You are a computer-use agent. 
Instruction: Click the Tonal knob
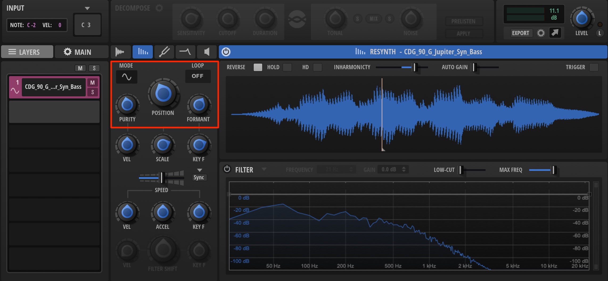click(x=335, y=19)
